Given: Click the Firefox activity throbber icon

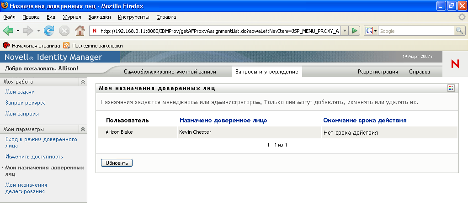Looking at the screenshot, I should (462, 17).
